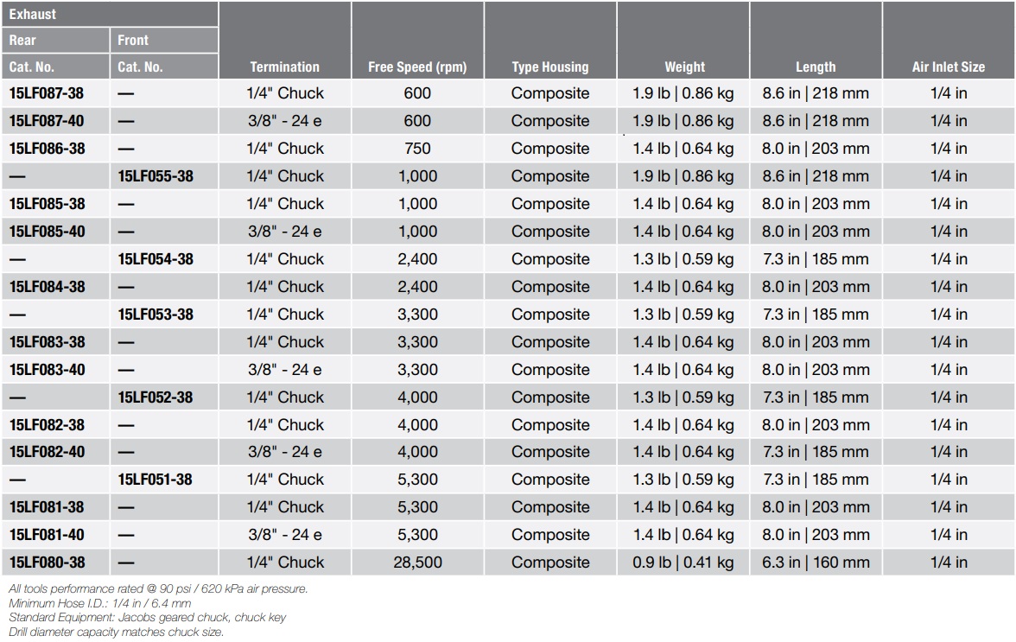
Task: Click the Termination column header
Action: 284,67
